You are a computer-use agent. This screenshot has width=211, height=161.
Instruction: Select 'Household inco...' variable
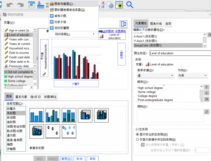pyautogui.click(x=18, y=48)
